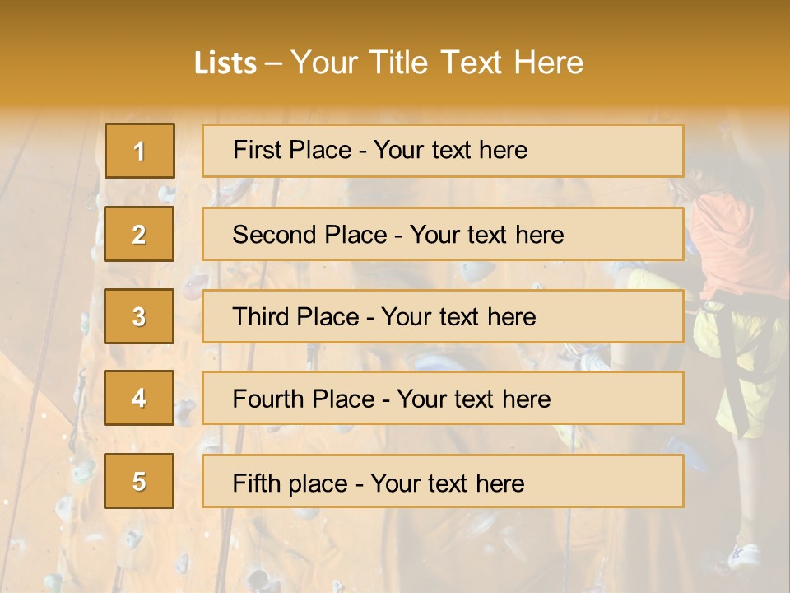The height and width of the screenshot is (593, 790).
Task: Click red climbing hold beside number 3 box
Action: [x=196, y=287]
